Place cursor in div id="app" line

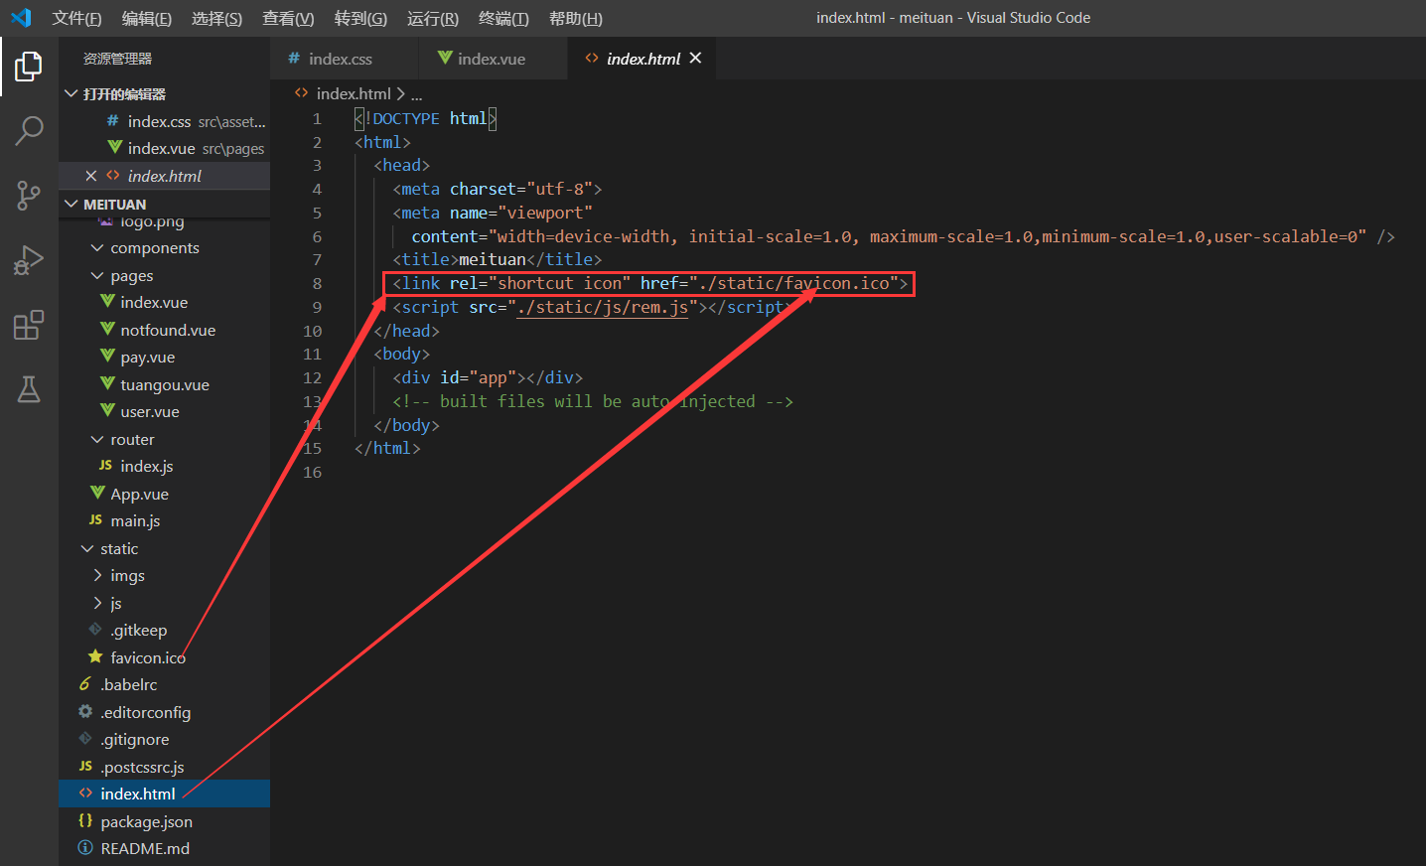(x=488, y=377)
